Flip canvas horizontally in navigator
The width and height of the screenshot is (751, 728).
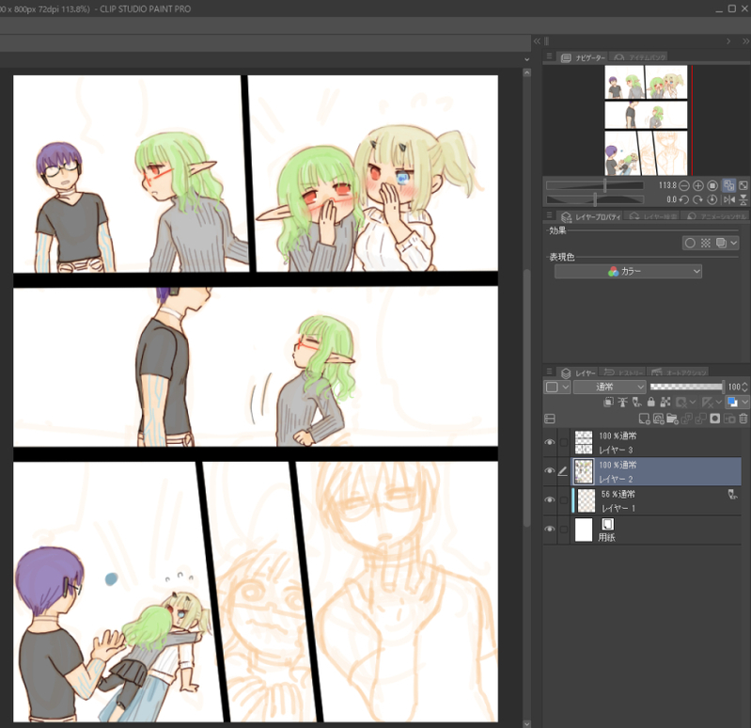[729, 199]
